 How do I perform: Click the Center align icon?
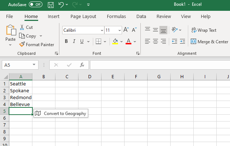pos(155,41)
